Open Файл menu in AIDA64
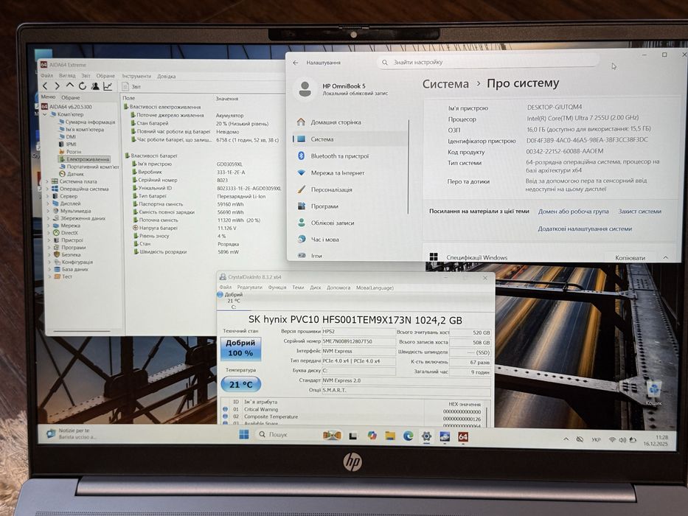Image resolution: width=688 pixels, height=516 pixels. (47, 76)
